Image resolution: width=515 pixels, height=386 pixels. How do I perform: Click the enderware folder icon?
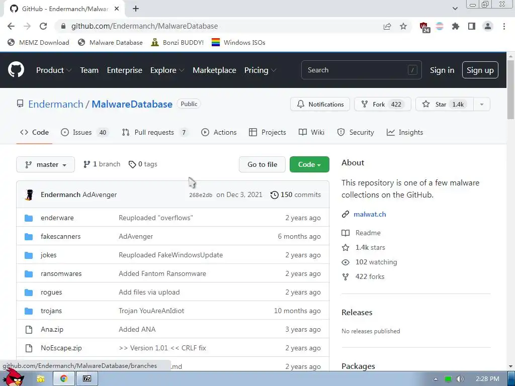[29, 218]
